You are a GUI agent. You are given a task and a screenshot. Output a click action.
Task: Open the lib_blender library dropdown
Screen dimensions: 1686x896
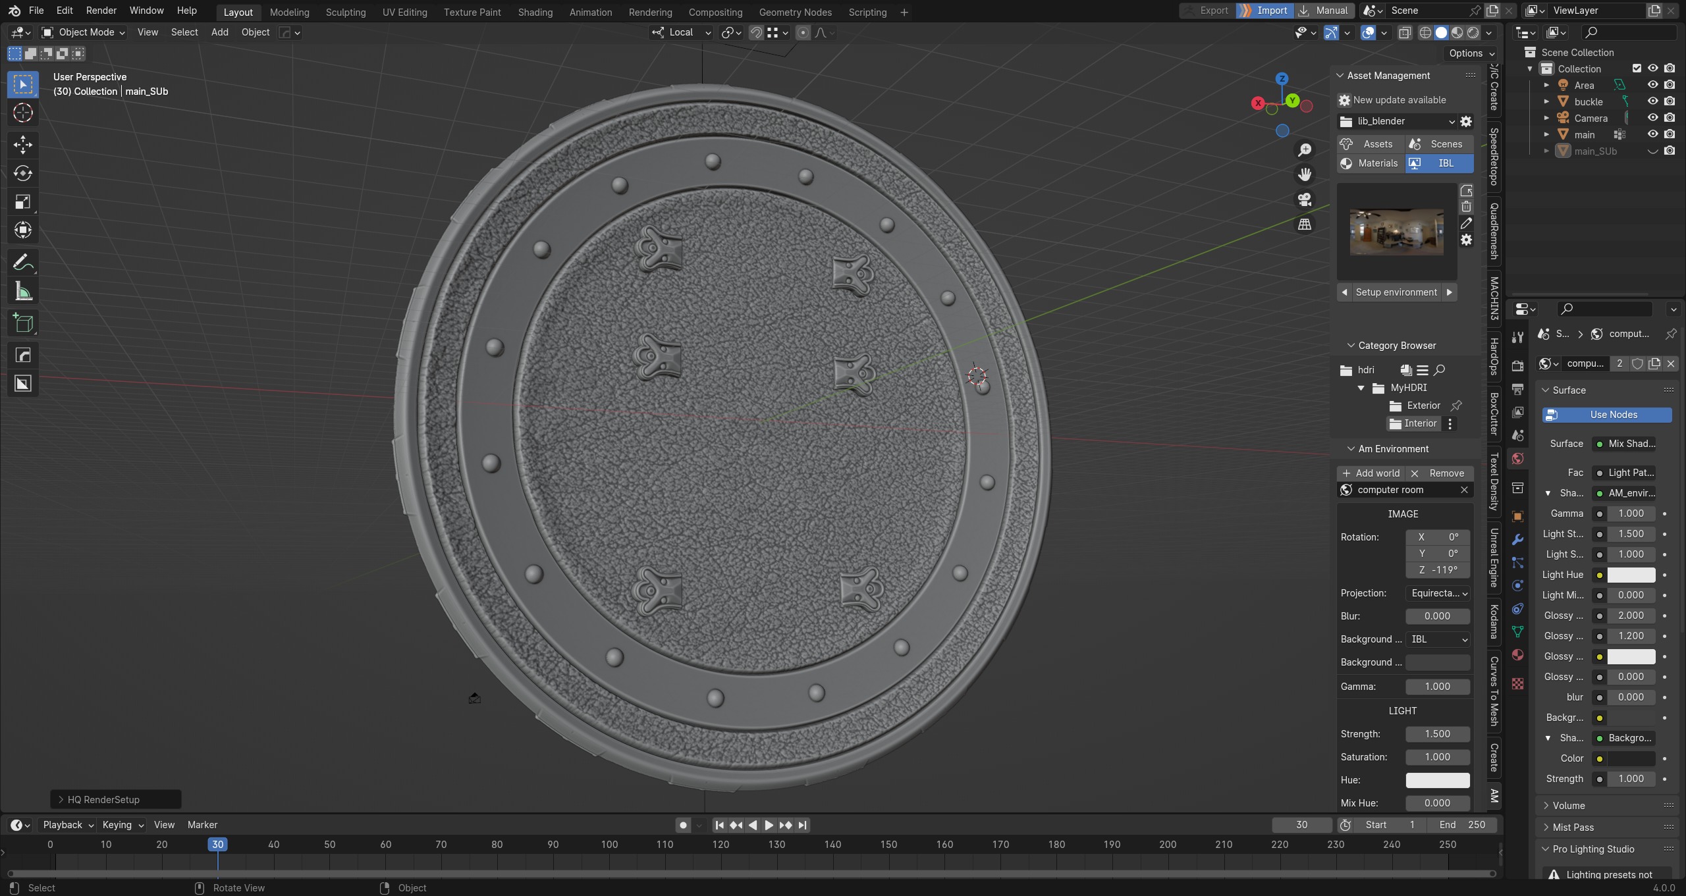(x=1397, y=122)
